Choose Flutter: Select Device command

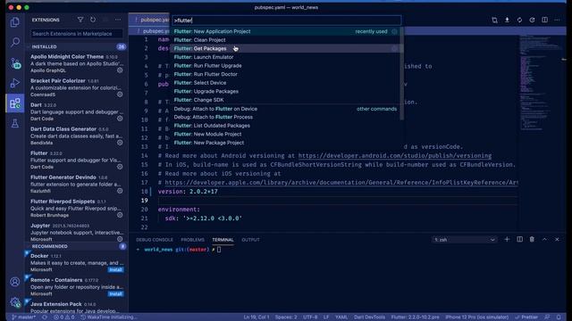click(x=286, y=83)
